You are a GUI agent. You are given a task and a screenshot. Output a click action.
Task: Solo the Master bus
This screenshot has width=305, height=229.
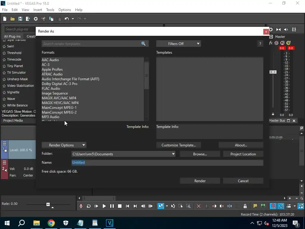click(288, 43)
